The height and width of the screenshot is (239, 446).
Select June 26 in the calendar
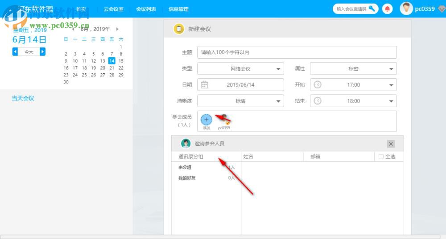[94, 75]
